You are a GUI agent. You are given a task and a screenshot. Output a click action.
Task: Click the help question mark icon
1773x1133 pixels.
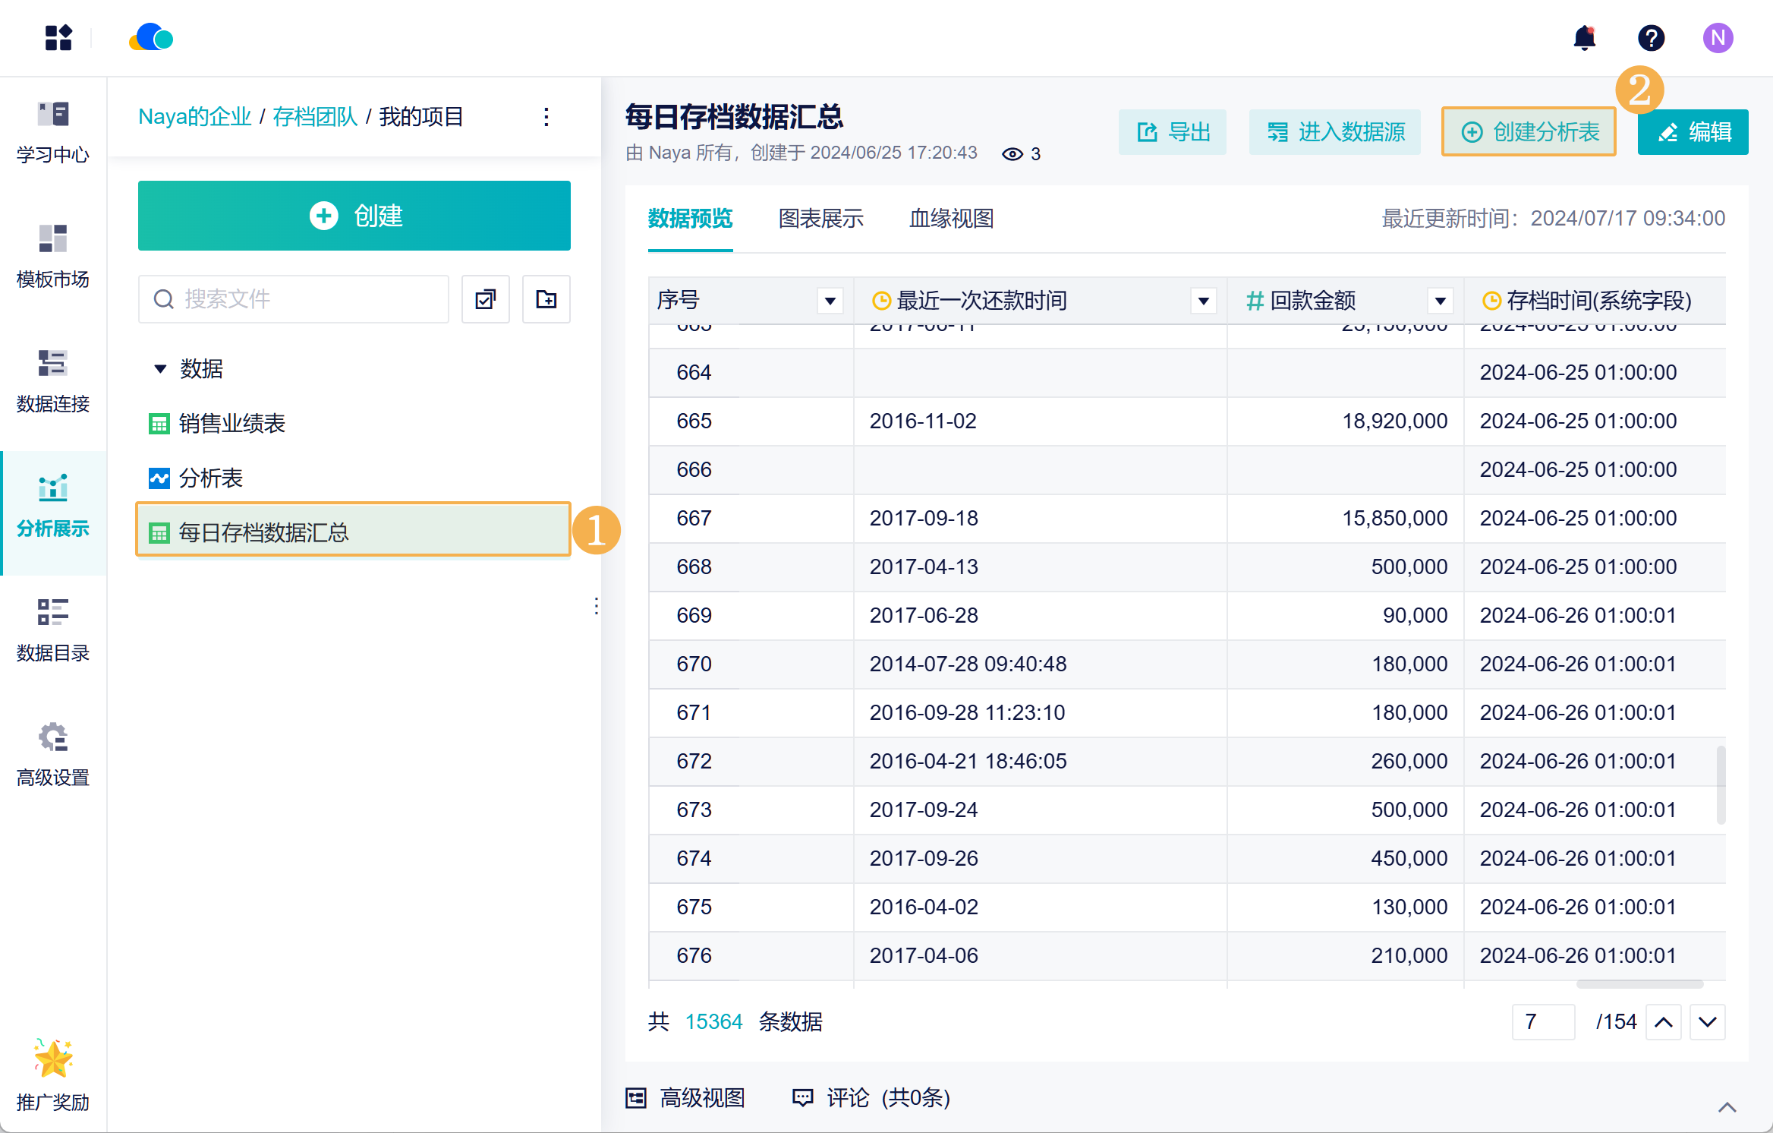[1651, 38]
